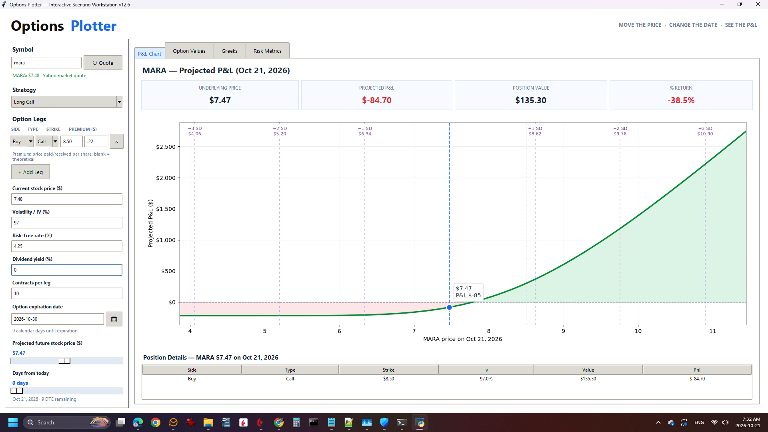This screenshot has width=768, height=432.
Task: Click the Risk-free rate field
Action: [x=66, y=246]
